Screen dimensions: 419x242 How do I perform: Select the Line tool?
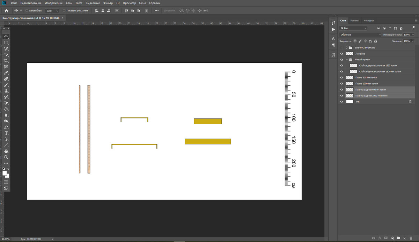[6, 145]
